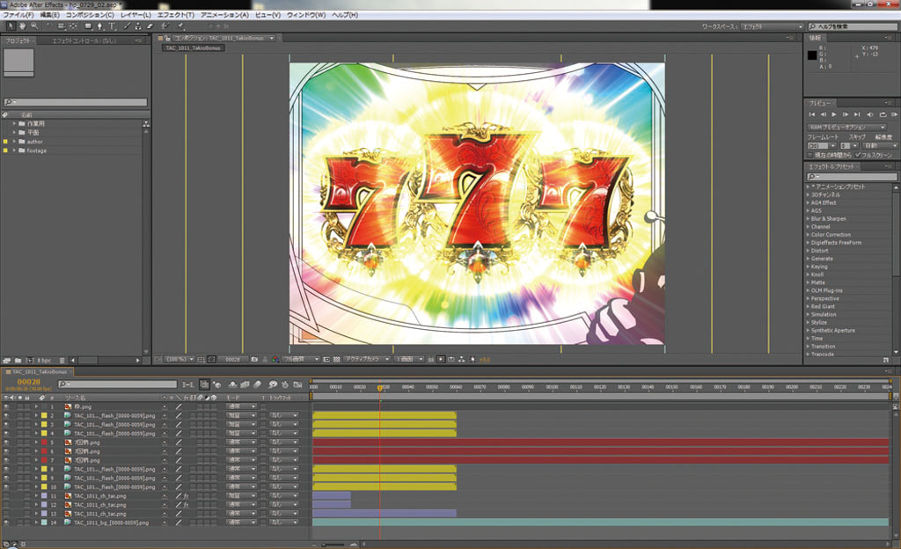Click the Frame Blending enable icon in timeline
The image size is (901, 549).
click(x=245, y=384)
